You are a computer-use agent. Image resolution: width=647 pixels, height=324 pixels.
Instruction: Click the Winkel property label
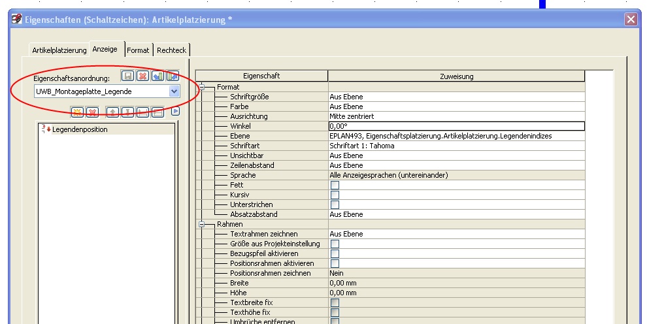240,126
